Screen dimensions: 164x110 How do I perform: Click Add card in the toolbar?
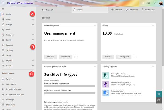(x=117, y=10)
